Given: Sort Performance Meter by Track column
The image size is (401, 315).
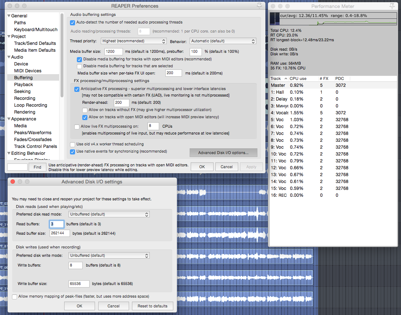Looking at the screenshot, I should (x=279, y=78).
